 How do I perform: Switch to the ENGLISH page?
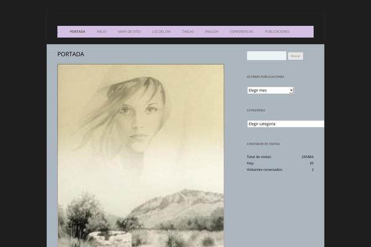[211, 31]
